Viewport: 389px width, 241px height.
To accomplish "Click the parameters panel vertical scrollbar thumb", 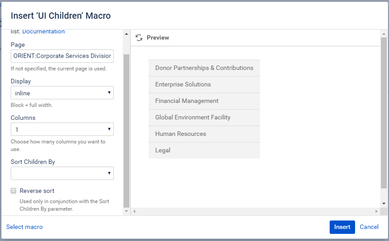I will [127, 131].
